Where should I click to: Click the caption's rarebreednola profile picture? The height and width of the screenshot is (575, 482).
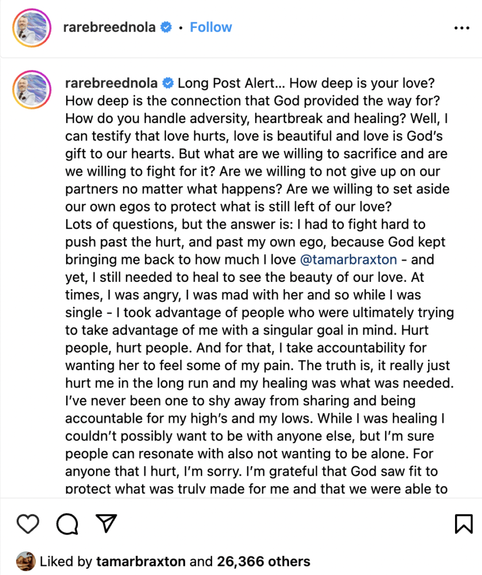31,90
